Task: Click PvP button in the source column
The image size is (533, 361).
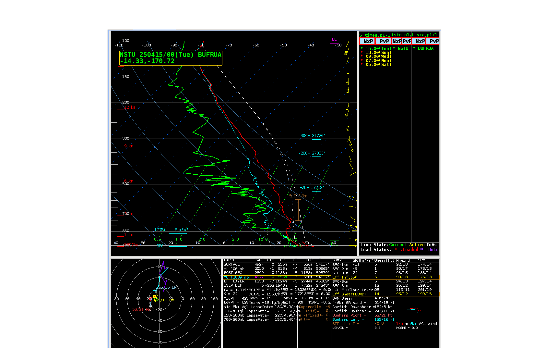Action: 433,41
